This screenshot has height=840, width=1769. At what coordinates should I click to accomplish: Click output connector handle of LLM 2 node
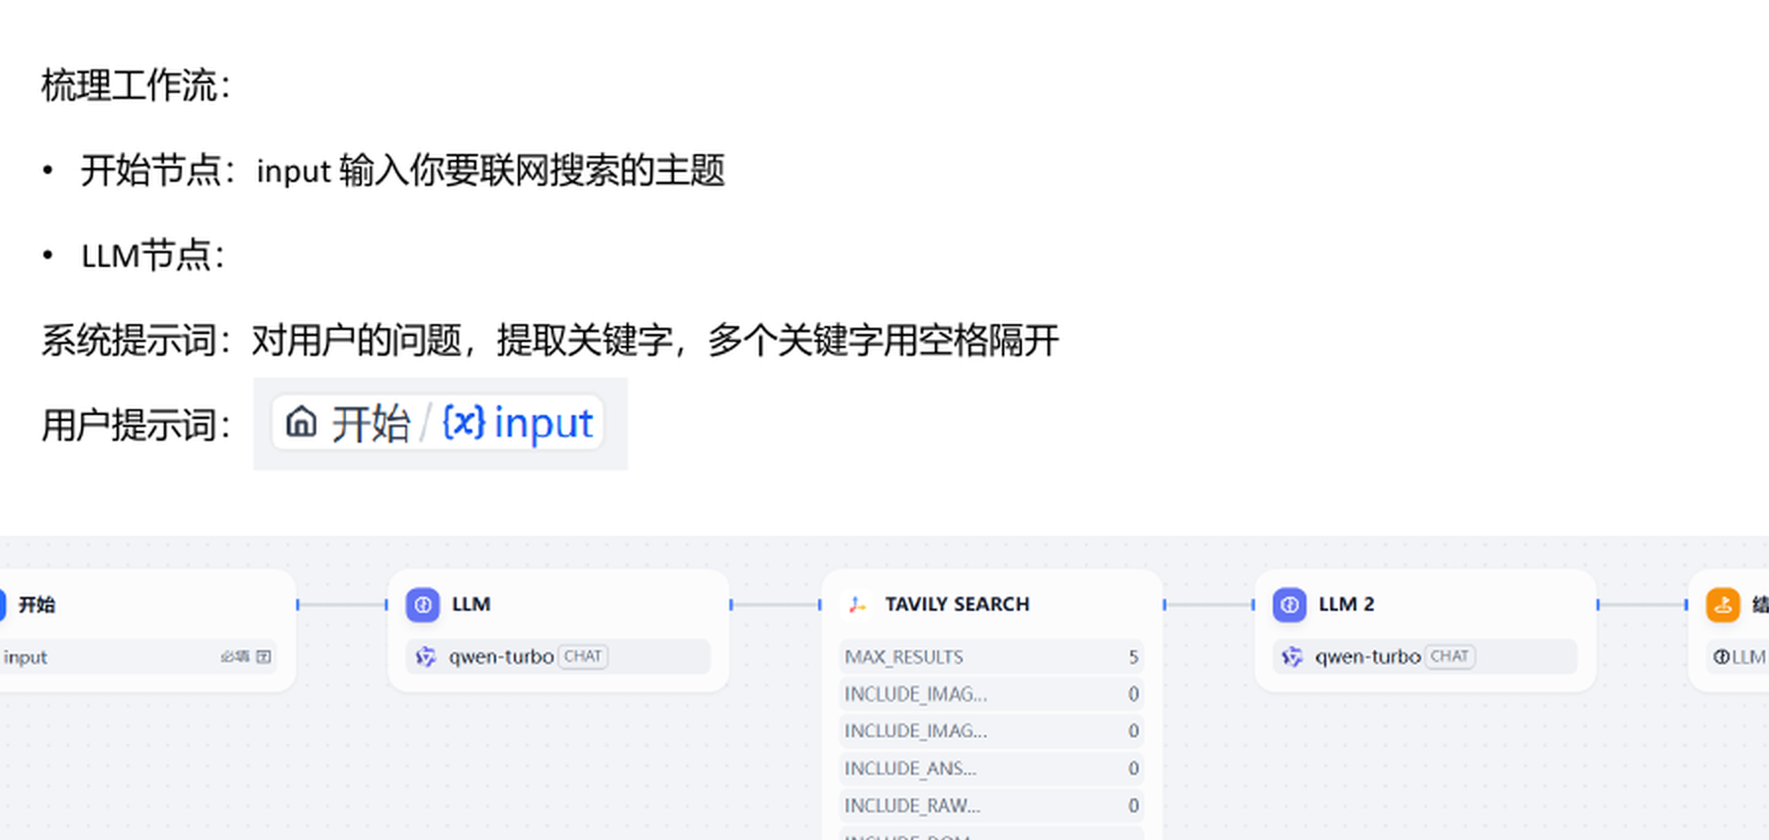(x=1598, y=605)
